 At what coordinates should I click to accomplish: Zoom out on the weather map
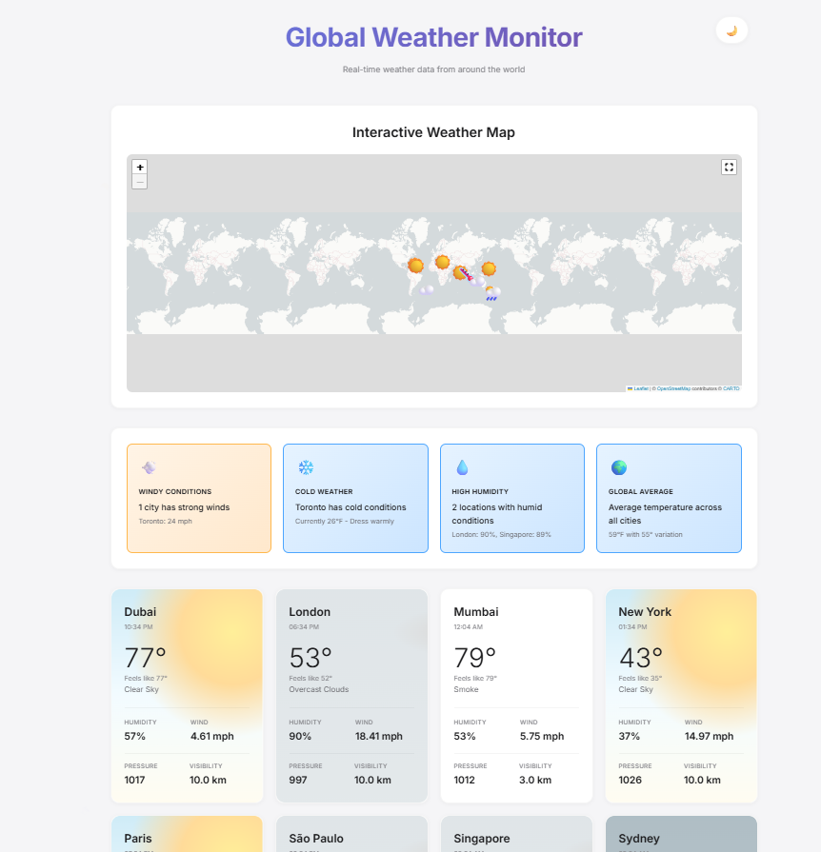140,182
